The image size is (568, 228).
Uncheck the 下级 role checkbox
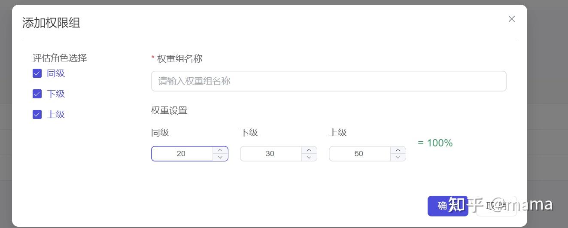pos(37,94)
